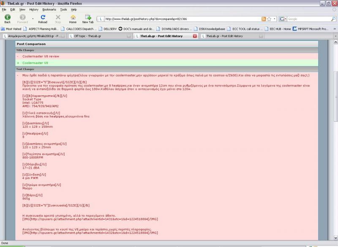Open the EEC HUB - Home bookmark

[x=278, y=29]
